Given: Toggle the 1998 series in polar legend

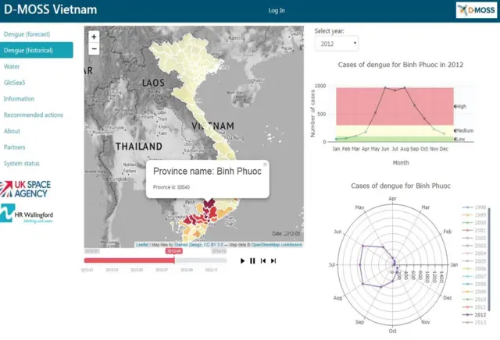Looking at the screenshot, I should (474, 207).
